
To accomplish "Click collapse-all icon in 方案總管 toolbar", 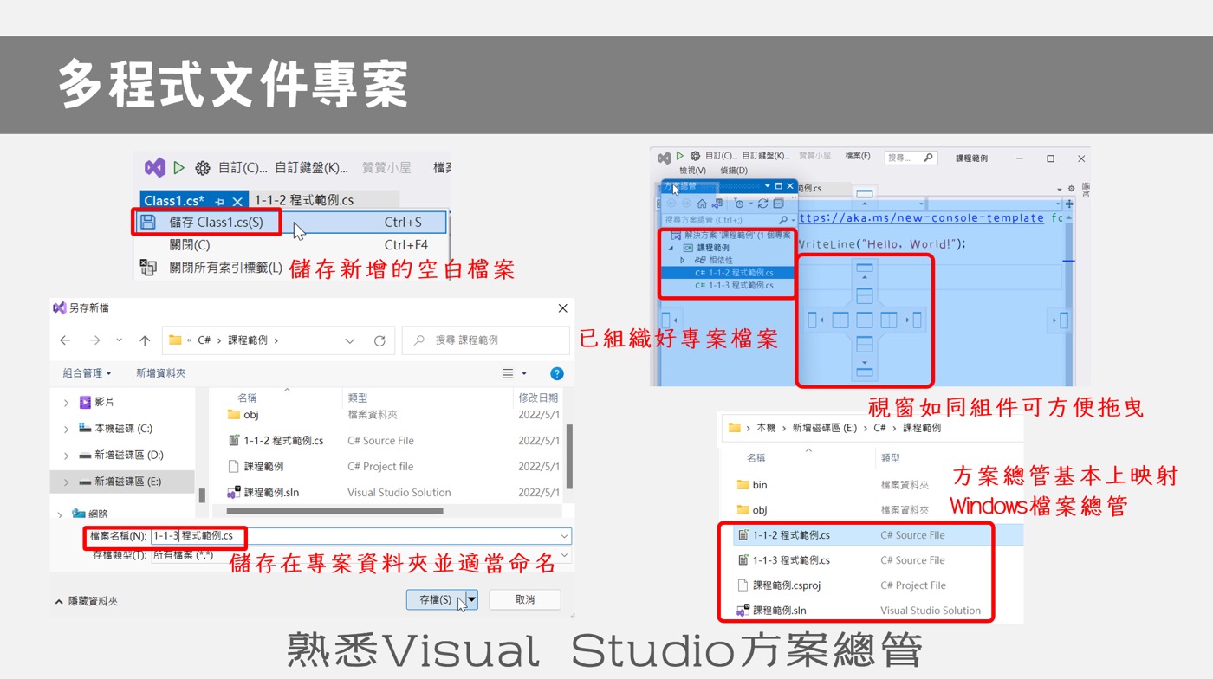I will (778, 204).
